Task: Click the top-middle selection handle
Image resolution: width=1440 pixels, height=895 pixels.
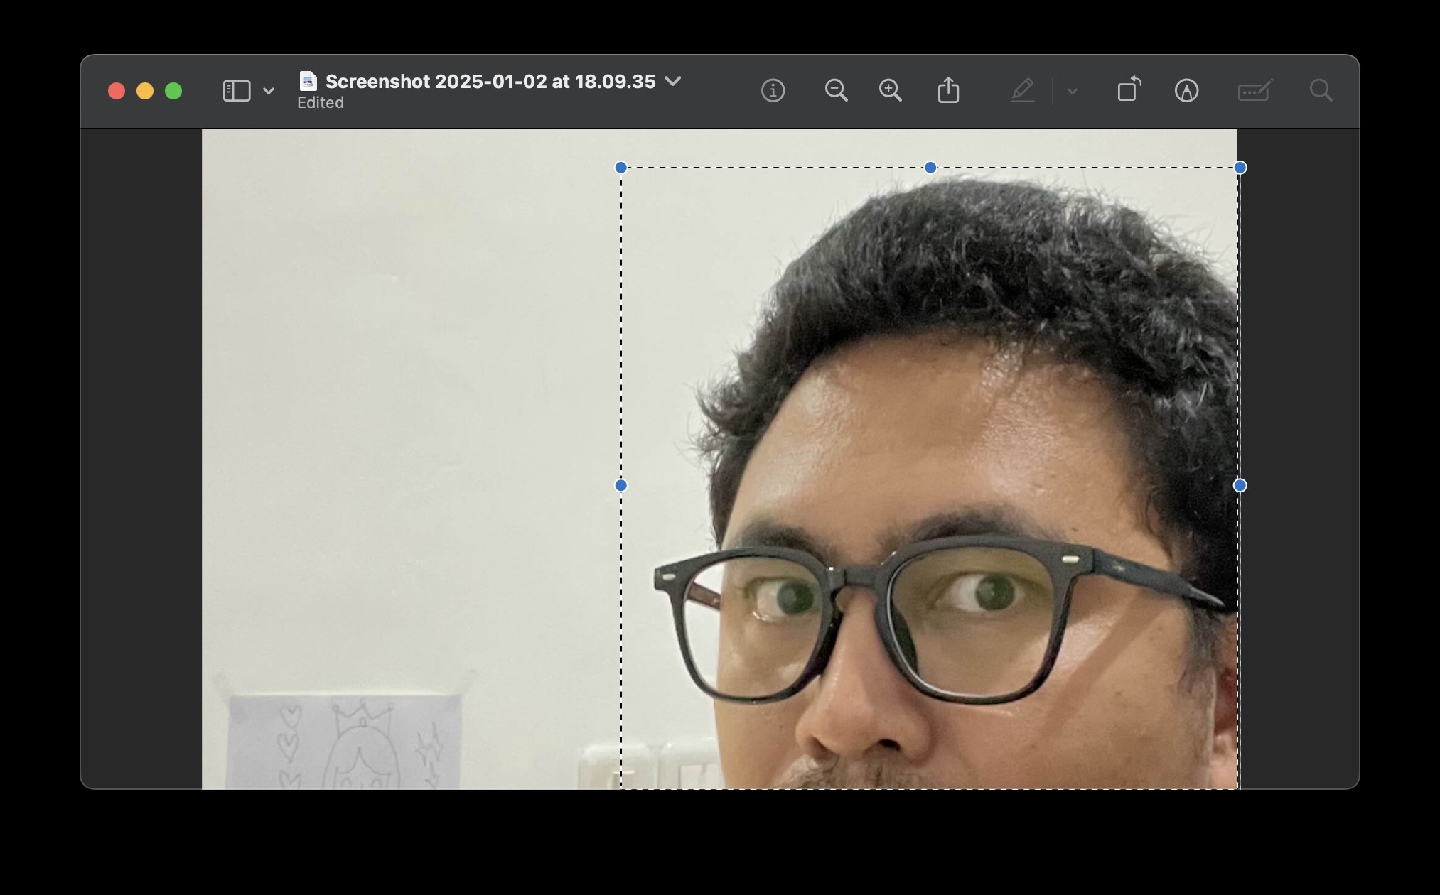Action: [930, 168]
